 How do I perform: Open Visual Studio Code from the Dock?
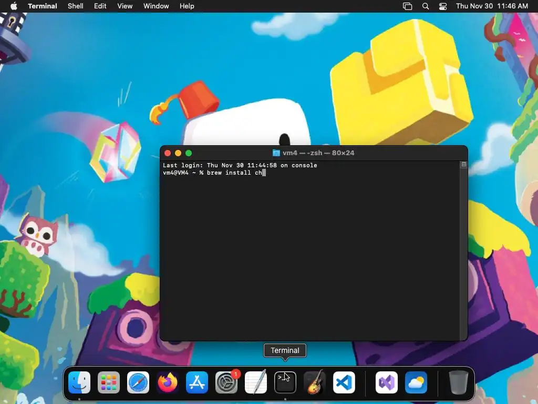pyautogui.click(x=344, y=382)
